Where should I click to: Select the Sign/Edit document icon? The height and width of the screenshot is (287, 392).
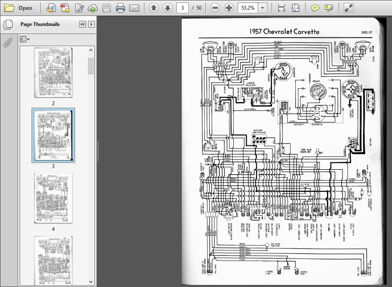[x=79, y=8]
